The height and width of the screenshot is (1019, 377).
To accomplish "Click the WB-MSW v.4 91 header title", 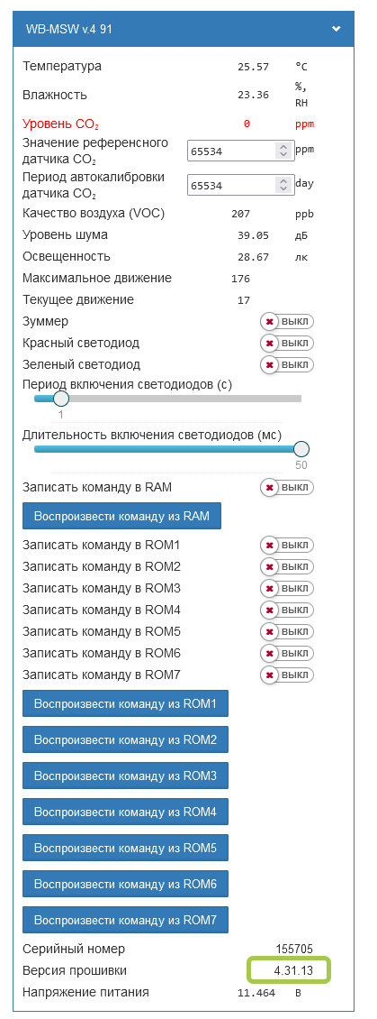I will (68, 29).
